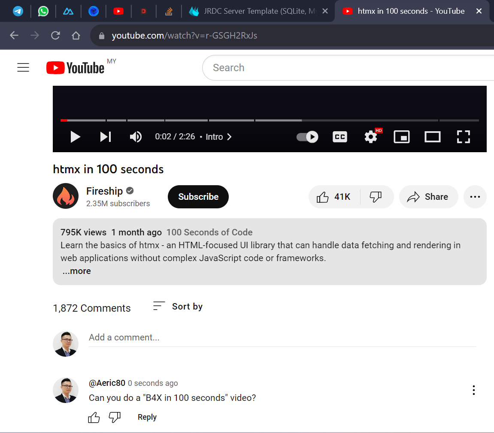The width and height of the screenshot is (494, 433).
Task: Go back to the previous page
Action: tap(14, 35)
